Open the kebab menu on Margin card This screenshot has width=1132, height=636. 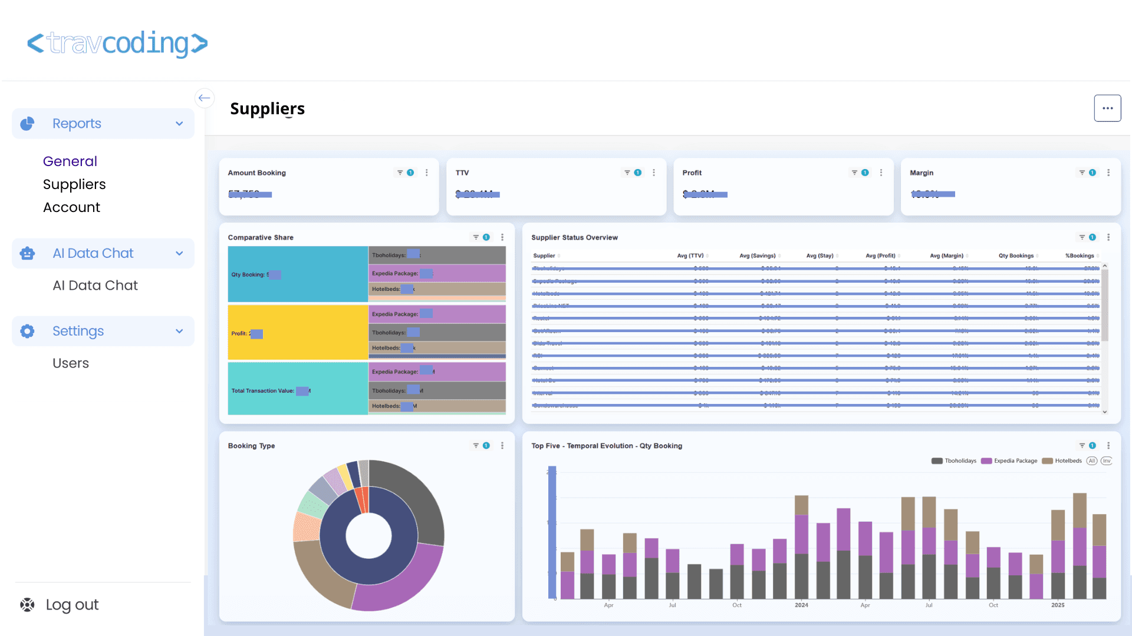point(1108,173)
